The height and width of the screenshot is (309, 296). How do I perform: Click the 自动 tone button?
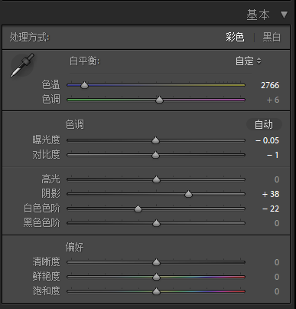264,124
